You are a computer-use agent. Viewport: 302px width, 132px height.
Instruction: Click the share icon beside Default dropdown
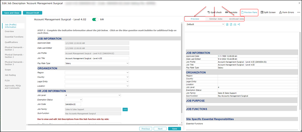239,24
